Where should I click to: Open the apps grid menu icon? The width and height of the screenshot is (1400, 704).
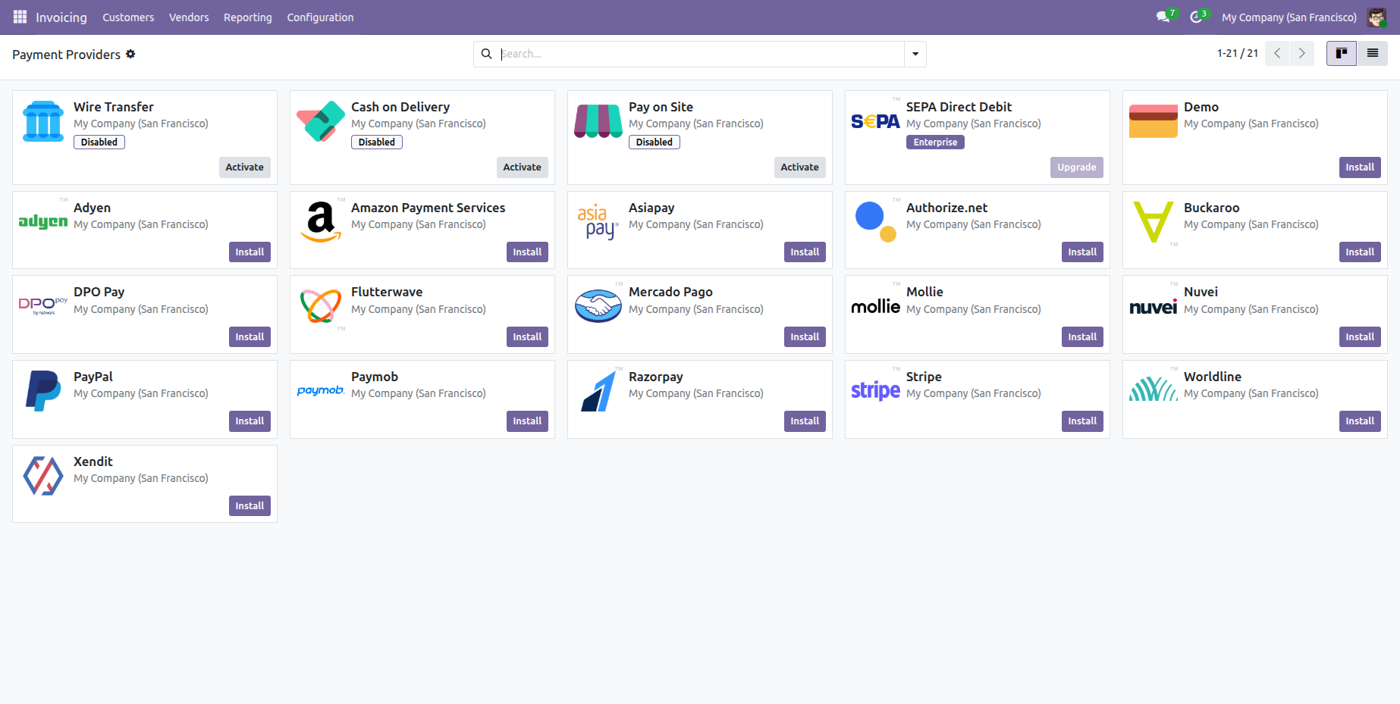tap(20, 17)
